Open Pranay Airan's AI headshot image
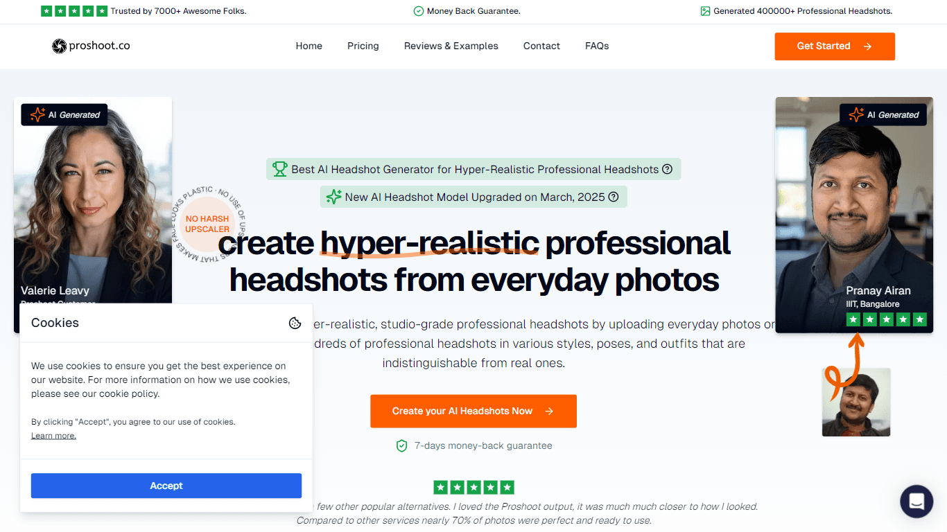The width and height of the screenshot is (947, 532). pyautogui.click(x=854, y=215)
